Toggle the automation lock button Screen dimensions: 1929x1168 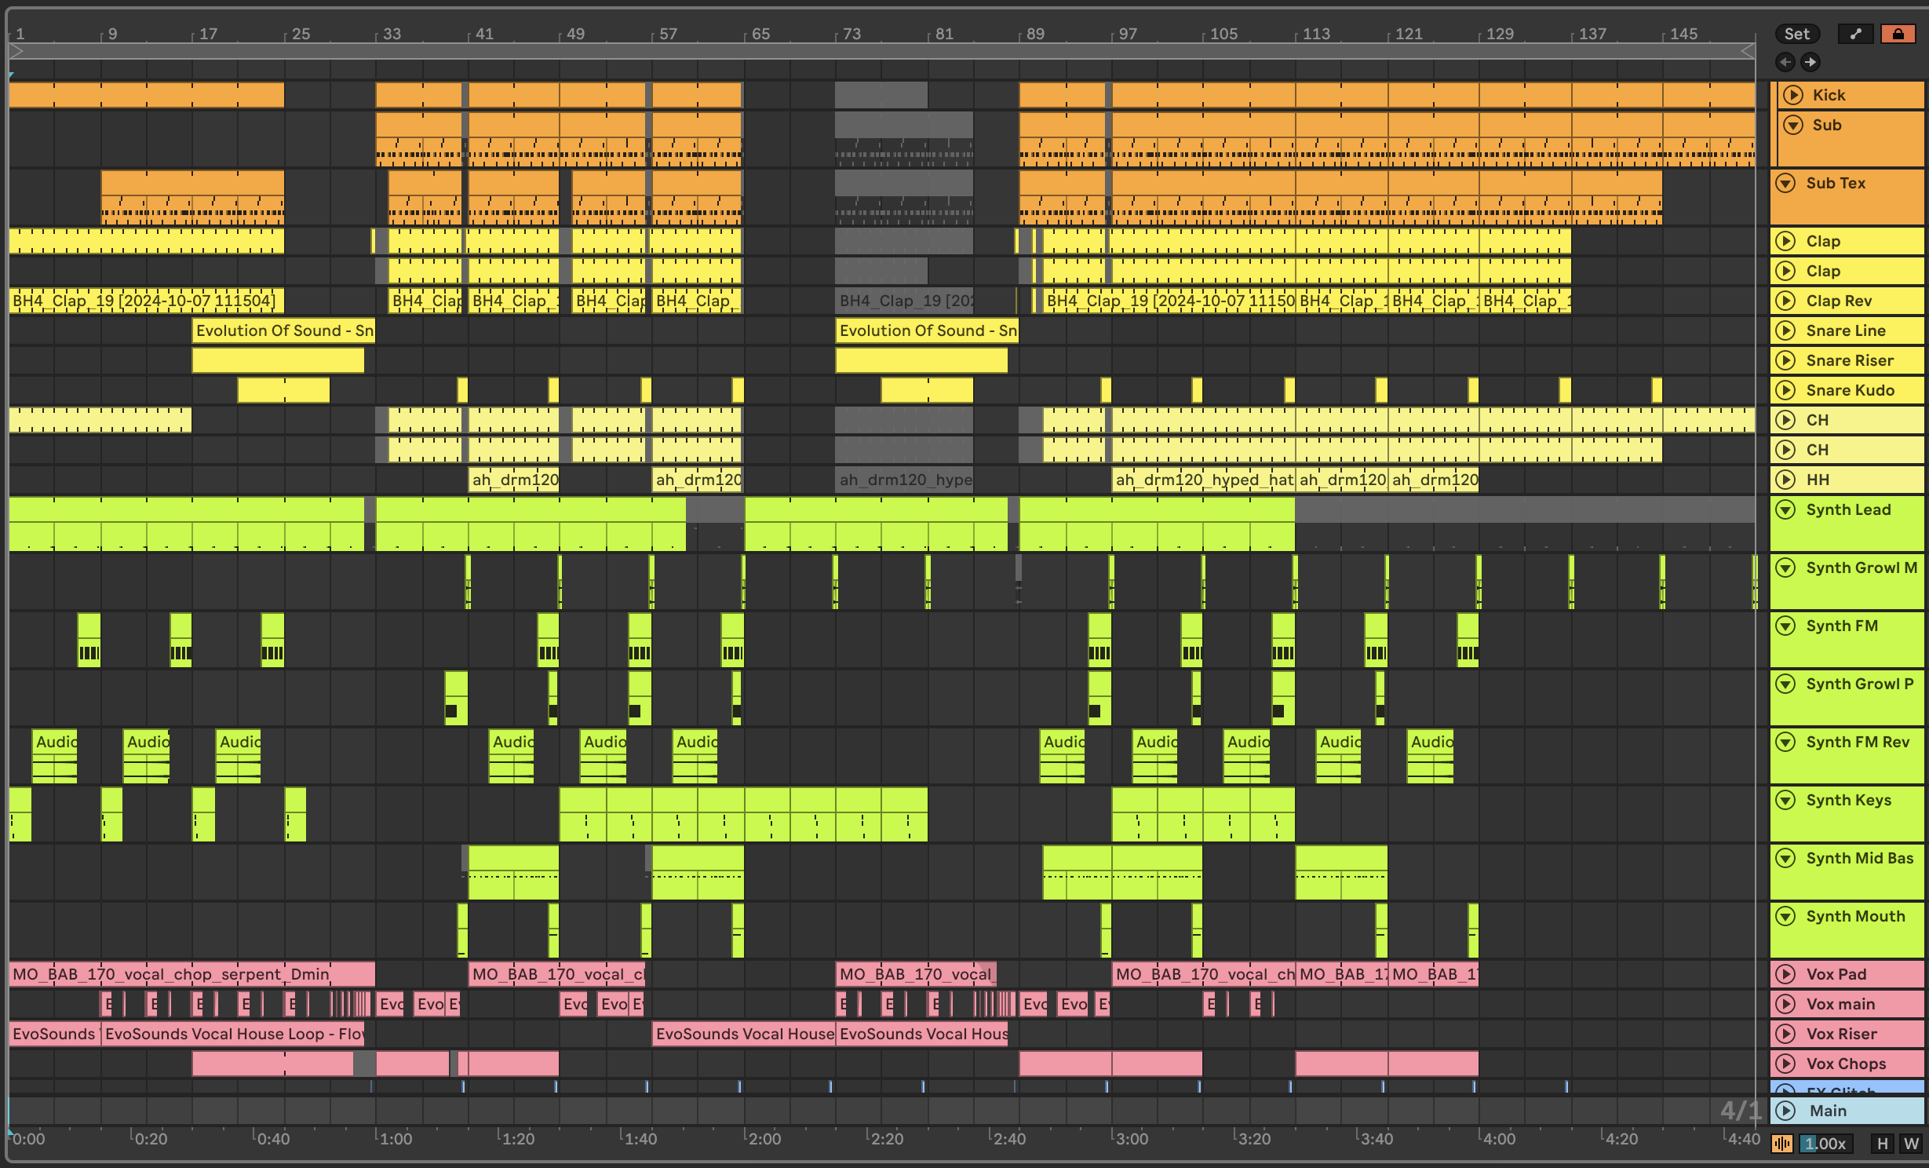click(1898, 34)
